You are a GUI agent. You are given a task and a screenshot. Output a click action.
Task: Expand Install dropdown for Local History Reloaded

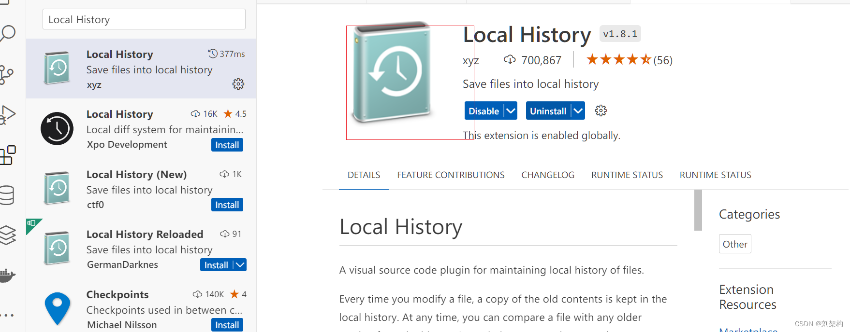240,265
